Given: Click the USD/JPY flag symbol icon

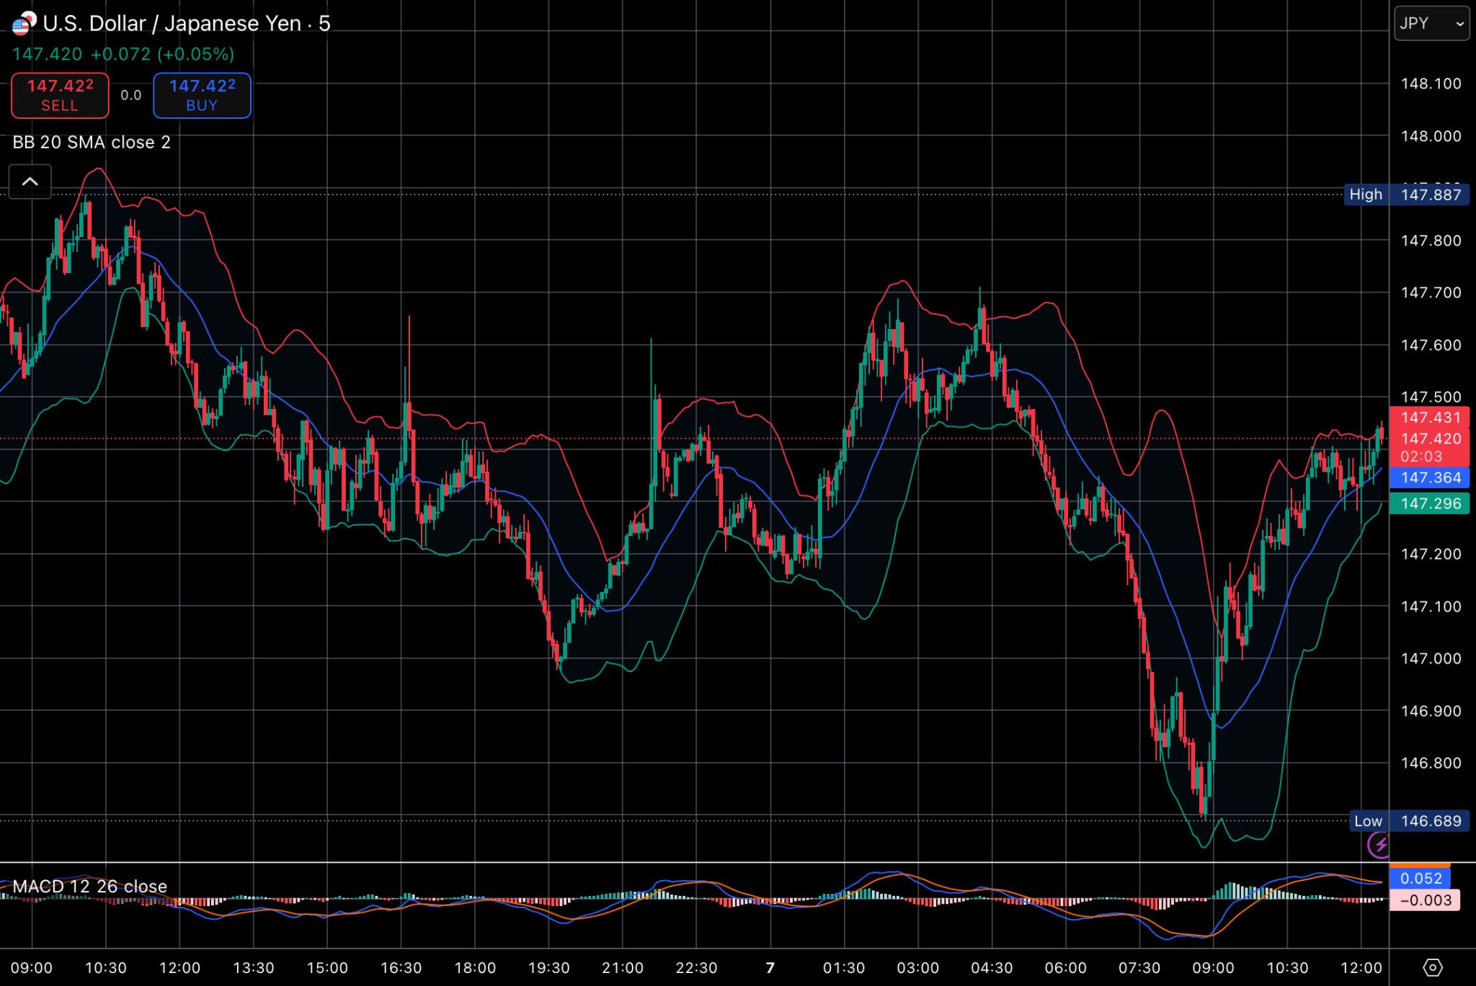Looking at the screenshot, I should tap(24, 24).
